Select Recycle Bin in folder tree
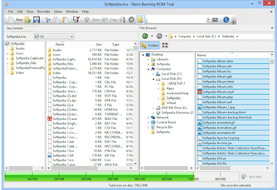Image resolution: width=277 pixels, height=190 pixels. coord(164,127)
